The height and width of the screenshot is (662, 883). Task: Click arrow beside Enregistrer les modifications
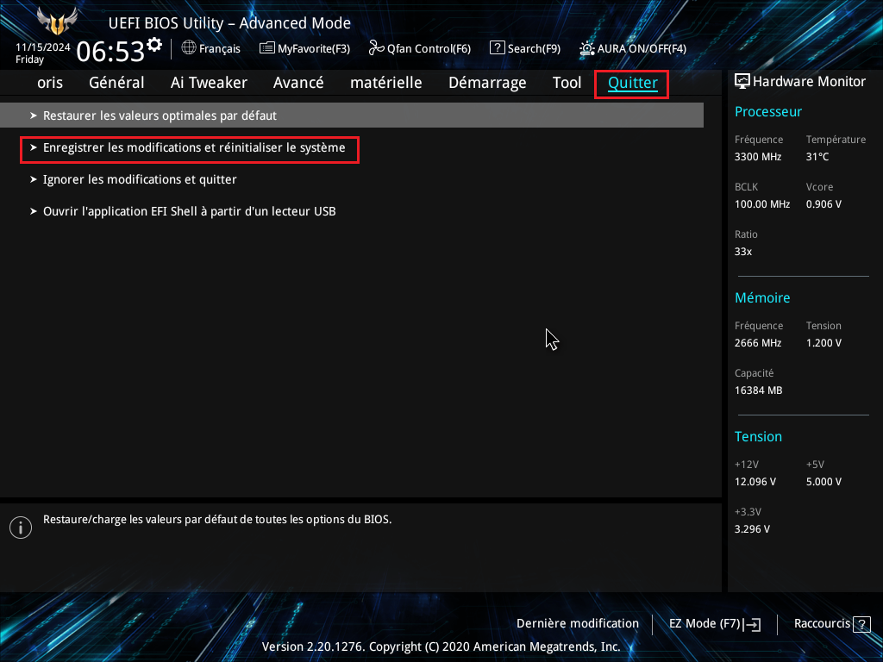coord(34,147)
